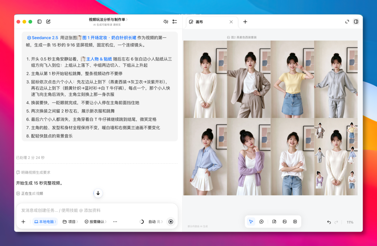The image size is (377, 246).
Task: Click the plus attachment button in composer
Action: tap(23, 222)
